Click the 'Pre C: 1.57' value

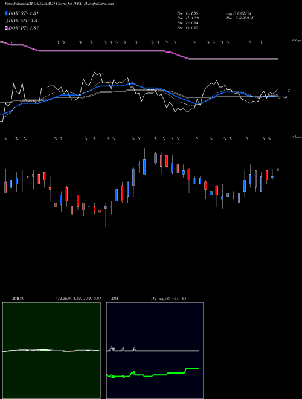188,28
